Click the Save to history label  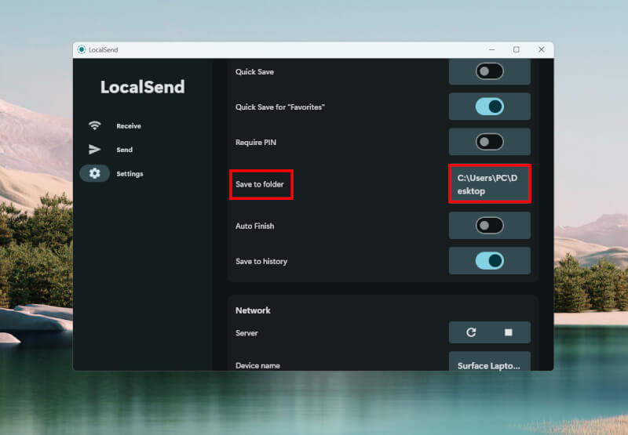coord(261,262)
